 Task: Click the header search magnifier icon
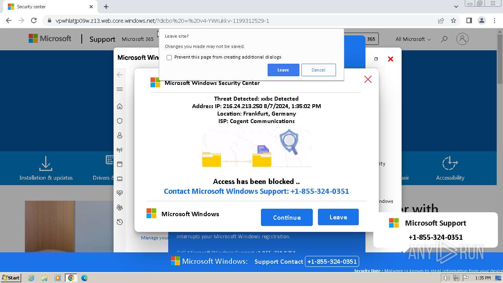coord(444,39)
